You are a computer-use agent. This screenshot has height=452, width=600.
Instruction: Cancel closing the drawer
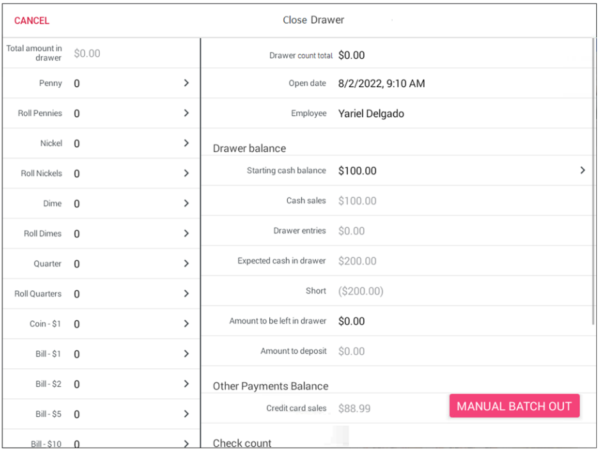coord(32,20)
